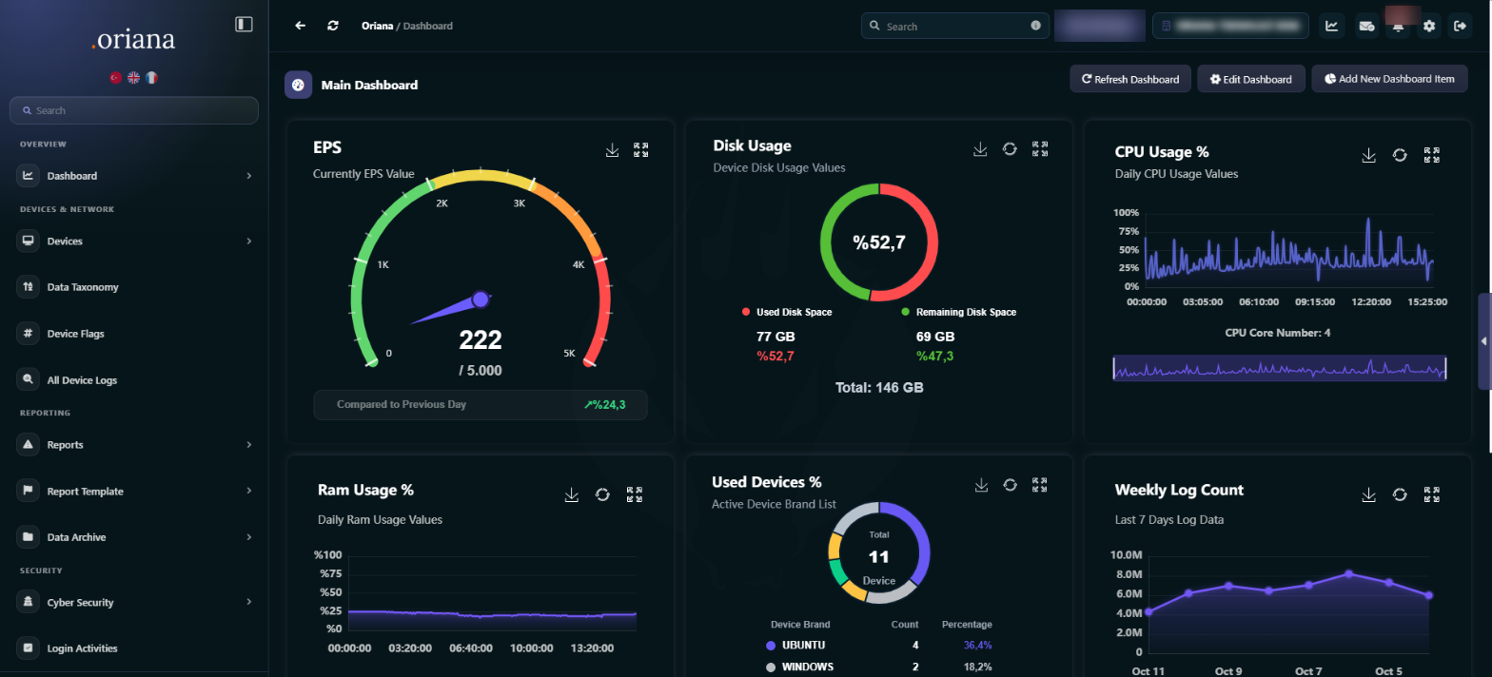The width and height of the screenshot is (1492, 677).
Task: Go back with the left arrow
Action: coord(301,26)
